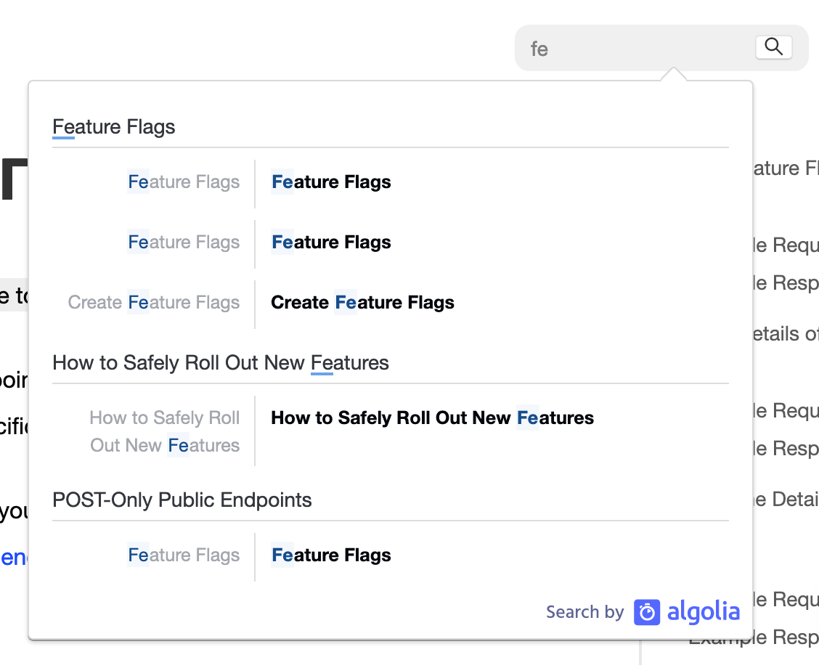Open the 'Create Feature Flags' result
The height and width of the screenshot is (668, 819).
362,302
